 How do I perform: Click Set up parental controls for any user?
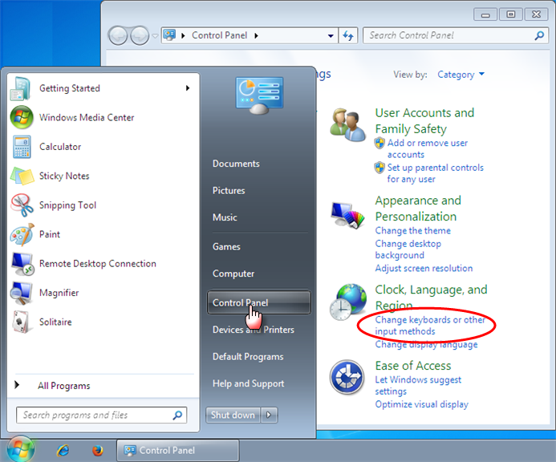click(435, 173)
